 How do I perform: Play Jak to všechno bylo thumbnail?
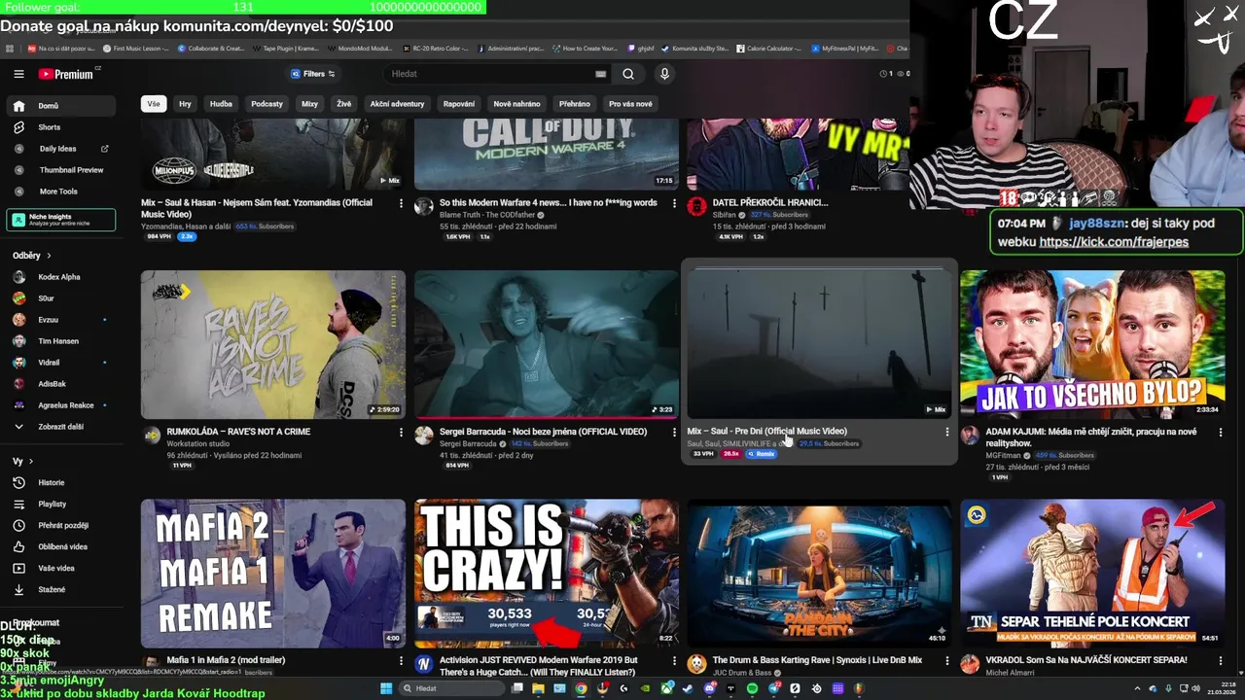(1092, 344)
